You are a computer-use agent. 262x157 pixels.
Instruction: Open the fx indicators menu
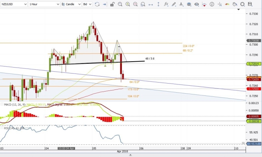pyautogui.click(x=166, y=4)
